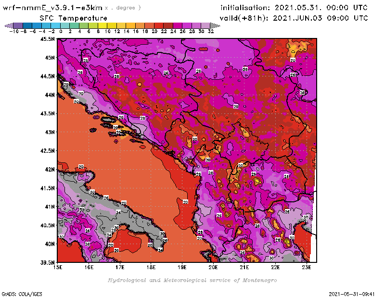The width and height of the screenshot is (385, 297).
Task: Click the 'Hydrological and Meteorological service of Montenegro' credit
Action: (x=192, y=280)
